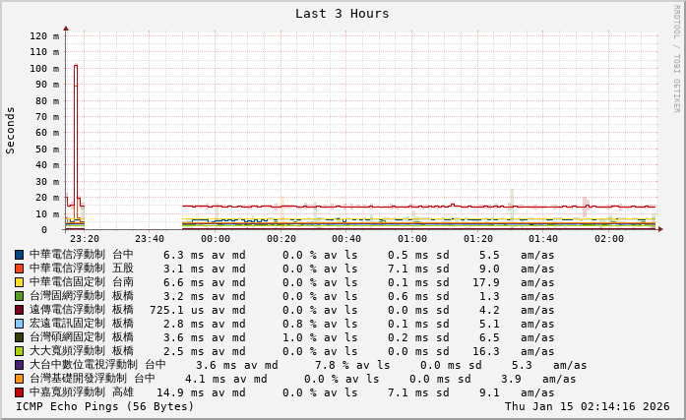Click the 23:20 time label on x-axis
This screenshot has height=420, width=686.
tap(85, 239)
